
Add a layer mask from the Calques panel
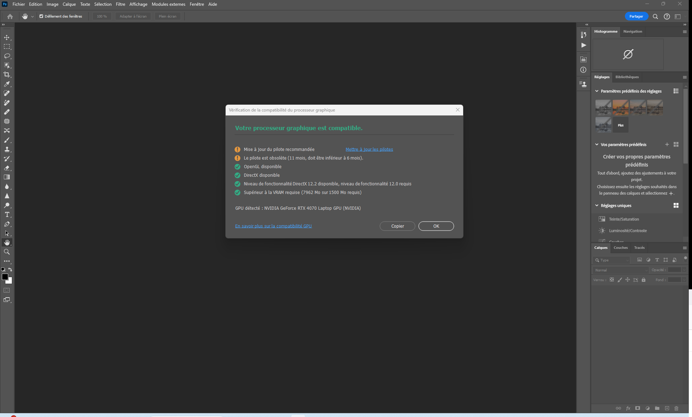click(637, 408)
